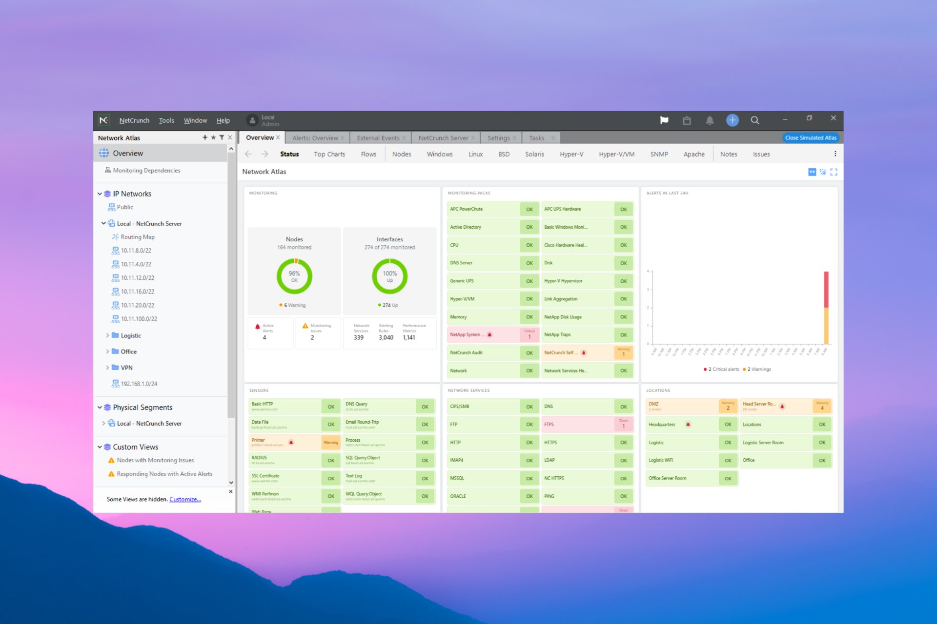Open the Flows view tab
The width and height of the screenshot is (937, 624).
pos(368,154)
